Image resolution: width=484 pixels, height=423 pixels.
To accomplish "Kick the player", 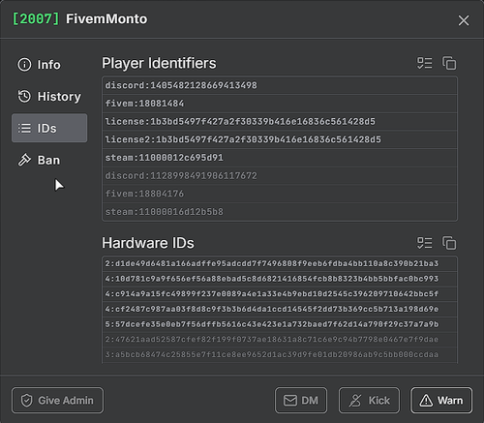I will tap(369, 401).
